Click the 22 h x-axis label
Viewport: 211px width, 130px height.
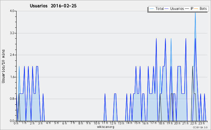click(x=194, y=123)
